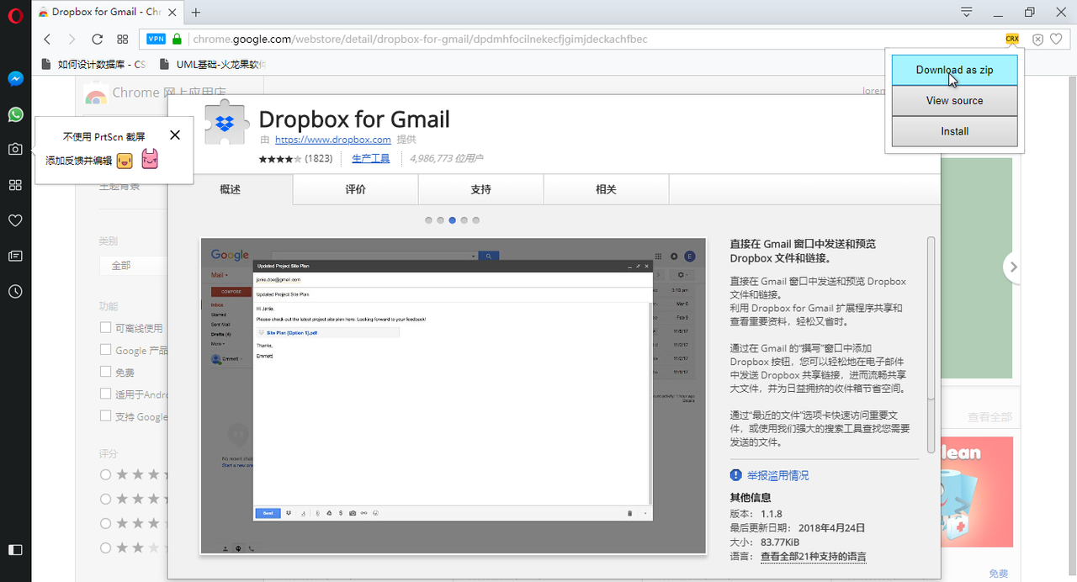Select the fifth screenshot carousel dot
The height and width of the screenshot is (582, 1077).
pos(476,220)
